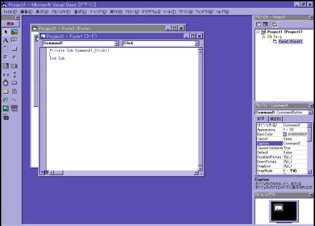
Task: Open the ファイル(F) menu
Action: (x=9, y=12)
